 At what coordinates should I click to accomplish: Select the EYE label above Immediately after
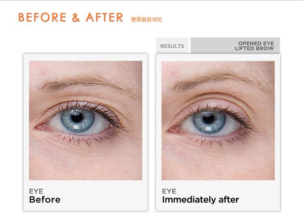169,191
